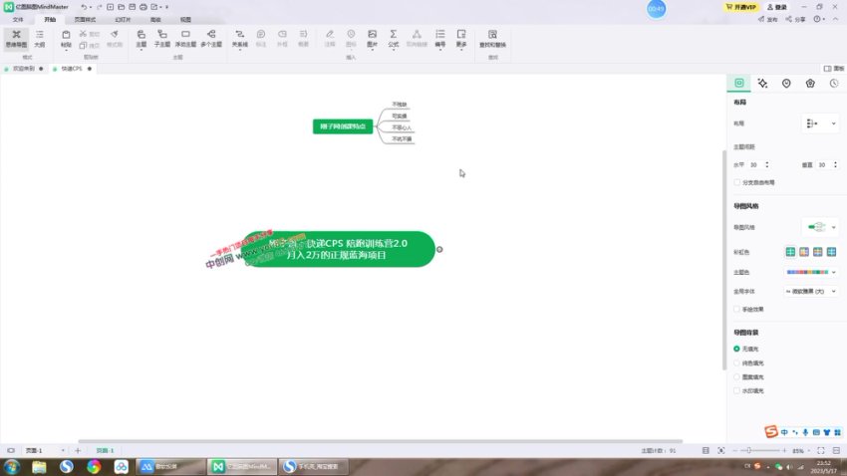
Task: Switch to Outline mode
Action: point(40,38)
